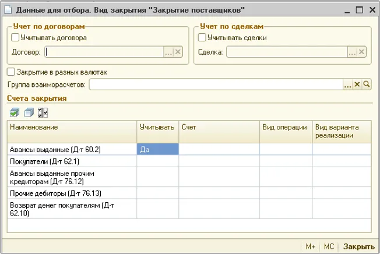Enable Учитывать договора checkbox
Viewport: 380px width, 254px height.
(x=15, y=37)
